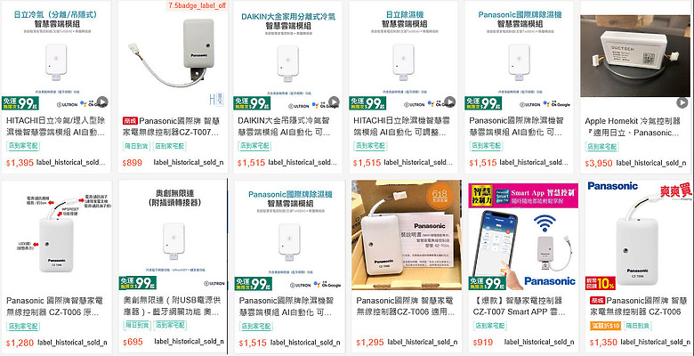The image size is (694, 356).
Task: Open the labeled CZ-T006 diagram thumbnail
Action: point(55,235)
